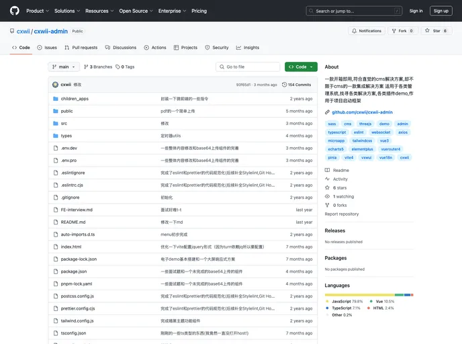Open the Projects tab

point(185,48)
